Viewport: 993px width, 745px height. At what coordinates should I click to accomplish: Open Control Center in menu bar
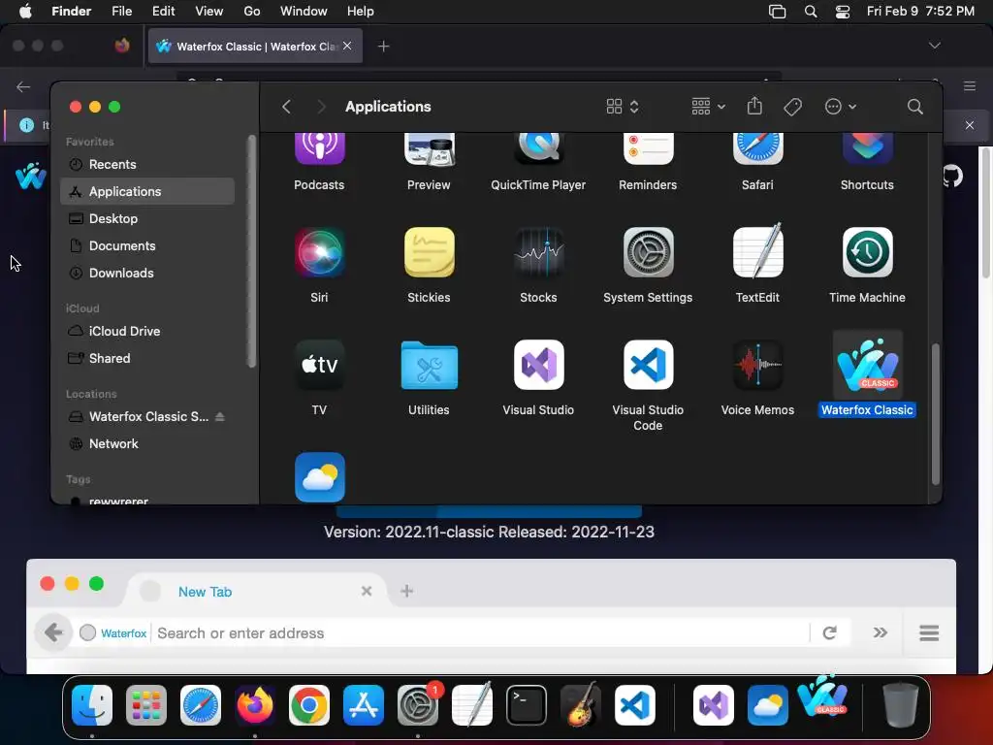[843, 12]
